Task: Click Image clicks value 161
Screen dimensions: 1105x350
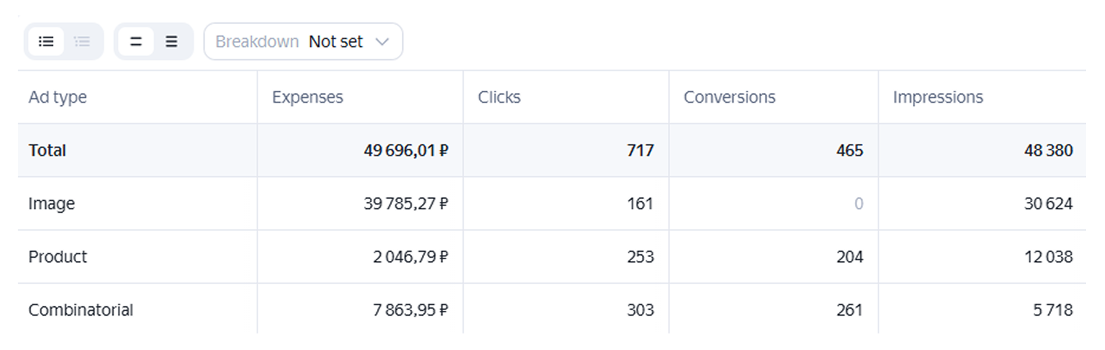Action: pos(640,203)
